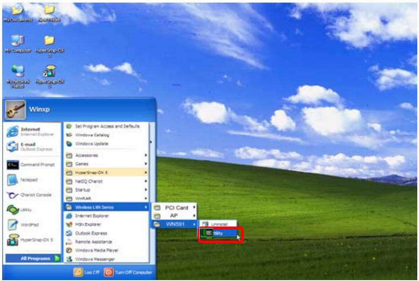Open the E-mail Outlook Express pinned item
The width and height of the screenshot is (419, 281).
pyautogui.click(x=32, y=146)
